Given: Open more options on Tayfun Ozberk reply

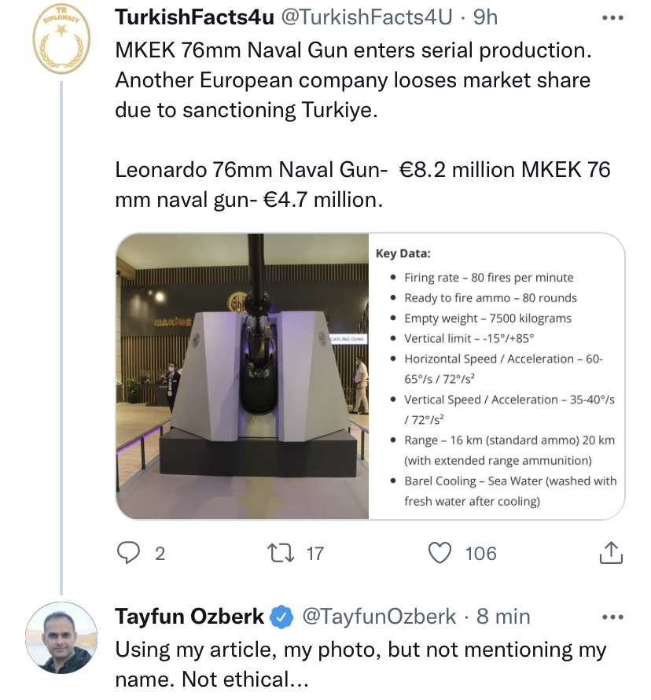Looking at the screenshot, I should tap(611, 617).
